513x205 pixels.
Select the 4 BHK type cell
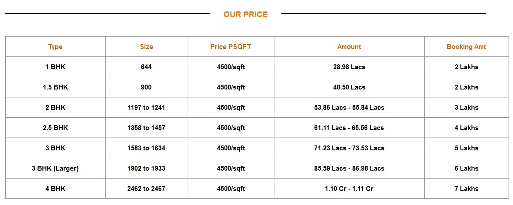tap(55, 189)
